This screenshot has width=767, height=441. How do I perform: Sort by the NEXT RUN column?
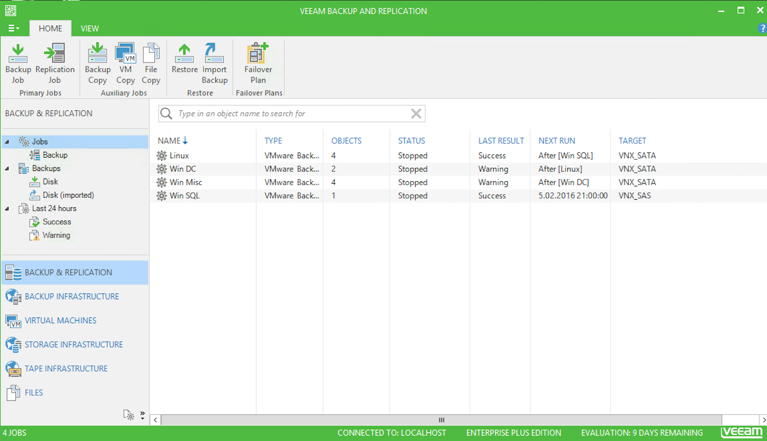[557, 141]
